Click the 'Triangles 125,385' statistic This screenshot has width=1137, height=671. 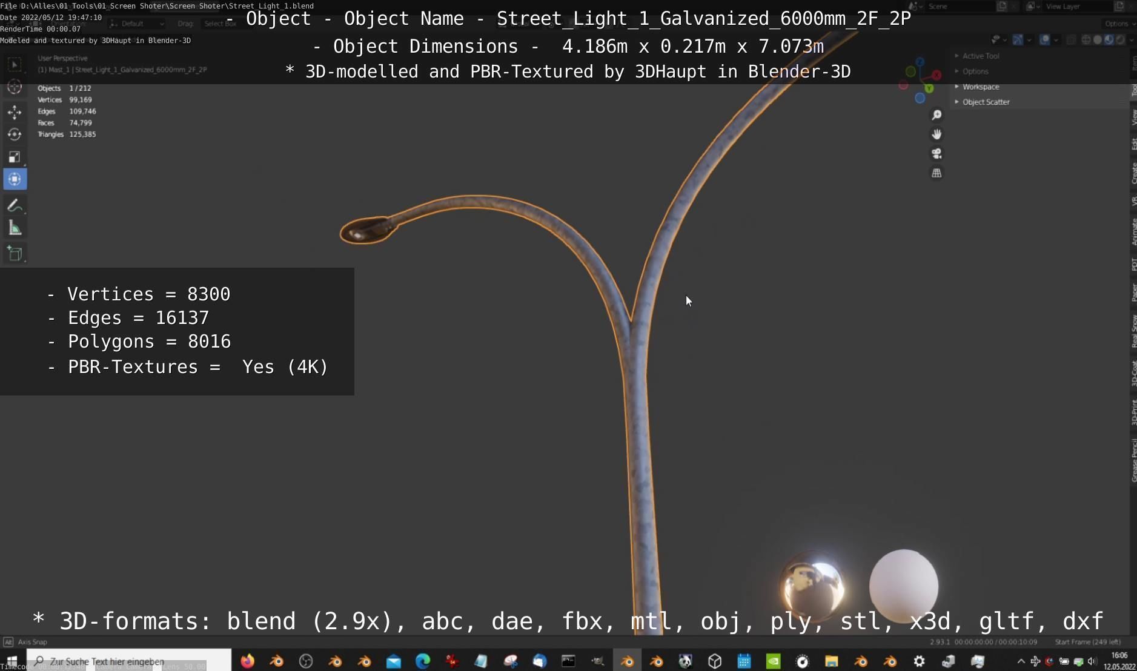(x=67, y=134)
